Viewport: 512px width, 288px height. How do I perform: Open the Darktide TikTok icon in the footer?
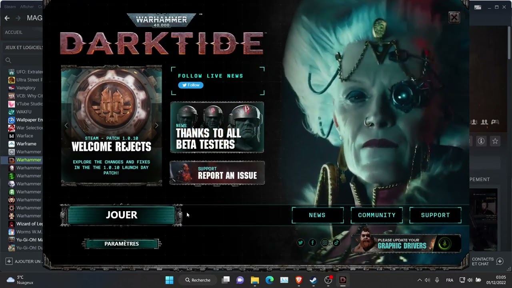[336, 243]
